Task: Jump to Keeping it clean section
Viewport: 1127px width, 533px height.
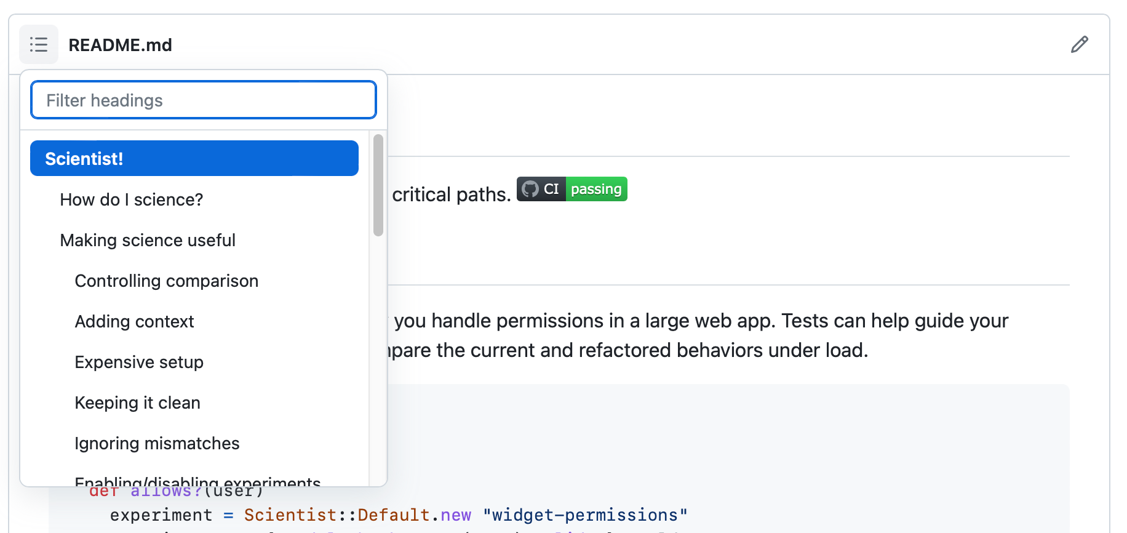Action: [x=137, y=403]
